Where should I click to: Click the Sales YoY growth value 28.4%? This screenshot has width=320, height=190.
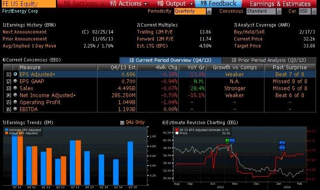[198, 88]
